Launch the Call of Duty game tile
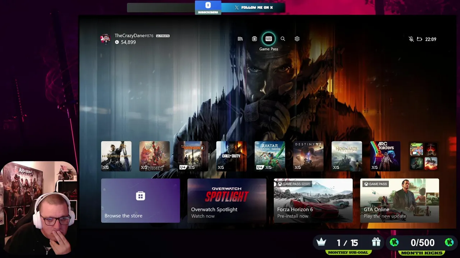Screen dimensions: 460x258 tap(231, 156)
